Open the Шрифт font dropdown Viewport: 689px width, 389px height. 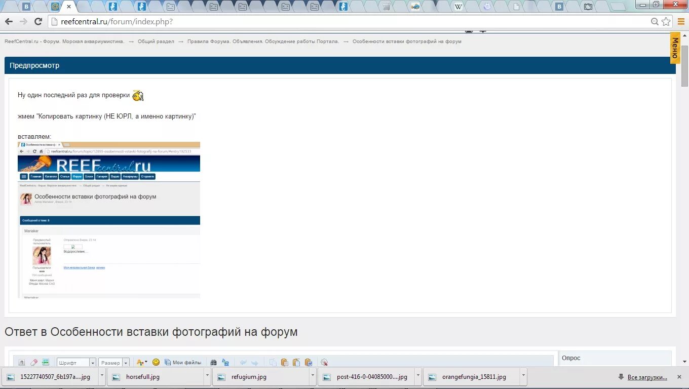click(76, 363)
